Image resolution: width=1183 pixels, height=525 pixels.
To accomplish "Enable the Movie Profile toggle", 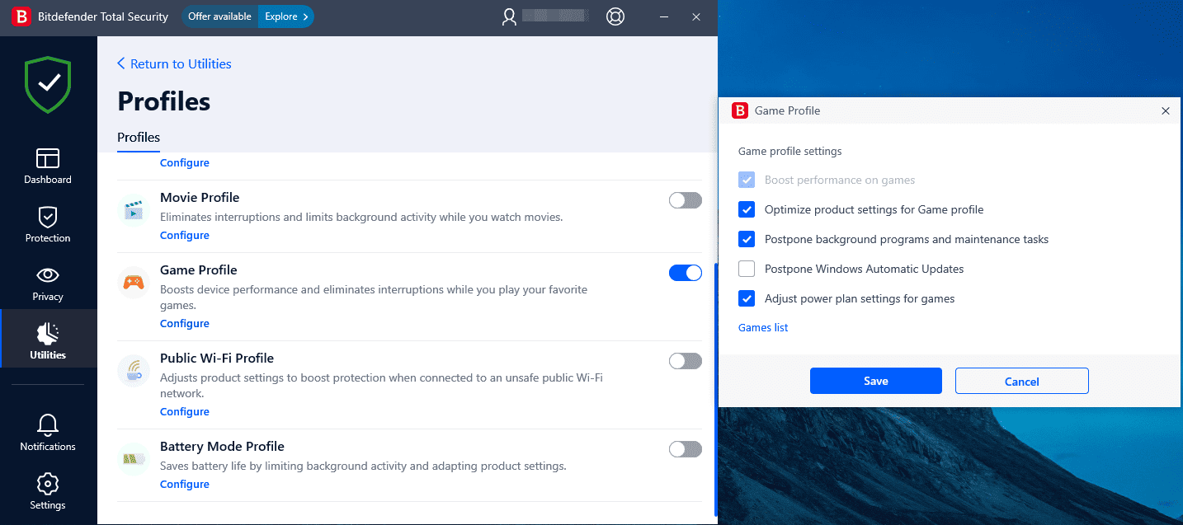I will coord(685,200).
